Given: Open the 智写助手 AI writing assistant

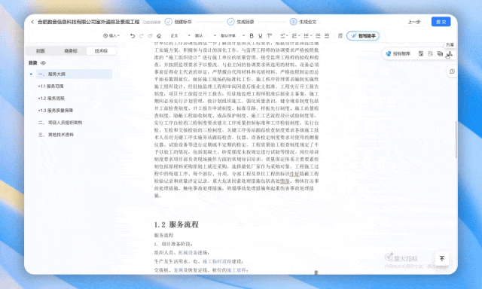Looking at the screenshot, I should [363, 36].
